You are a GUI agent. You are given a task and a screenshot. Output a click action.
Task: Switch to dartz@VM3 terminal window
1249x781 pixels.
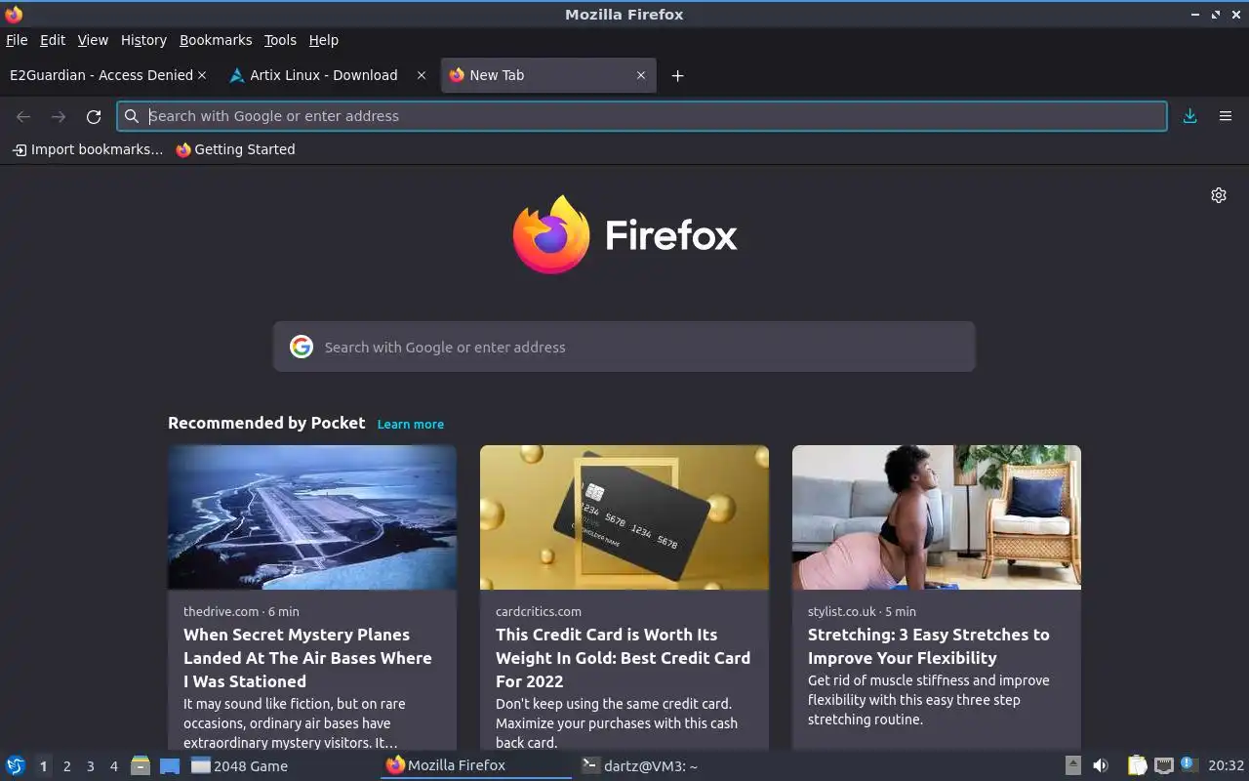tap(671, 765)
